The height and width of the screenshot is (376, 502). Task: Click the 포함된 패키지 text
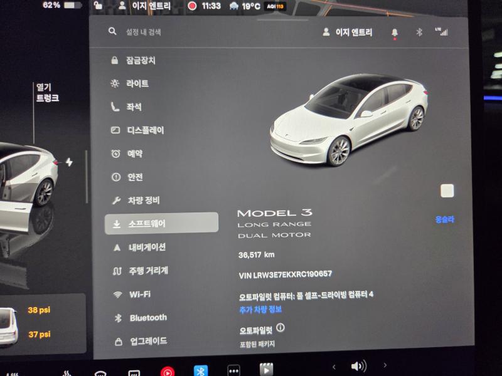click(257, 344)
